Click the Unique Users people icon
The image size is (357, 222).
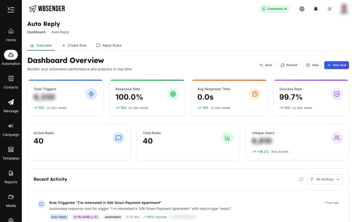coord(337,138)
